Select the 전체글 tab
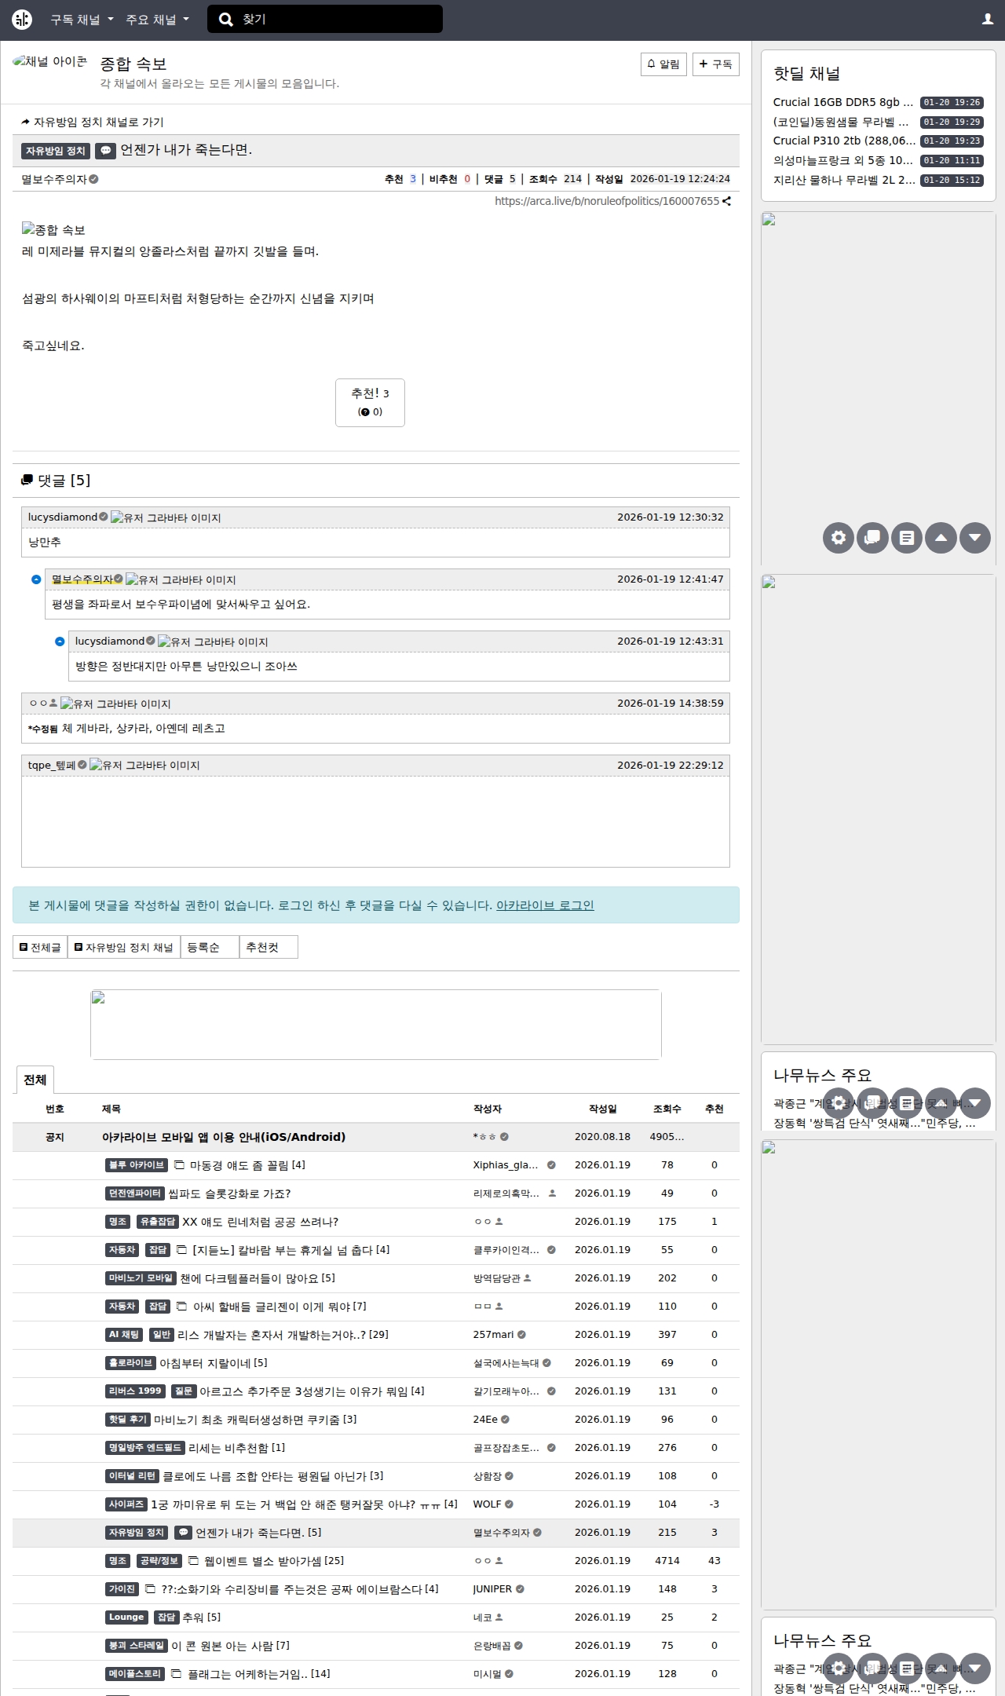The width and height of the screenshot is (1005, 1696). tap(40, 948)
